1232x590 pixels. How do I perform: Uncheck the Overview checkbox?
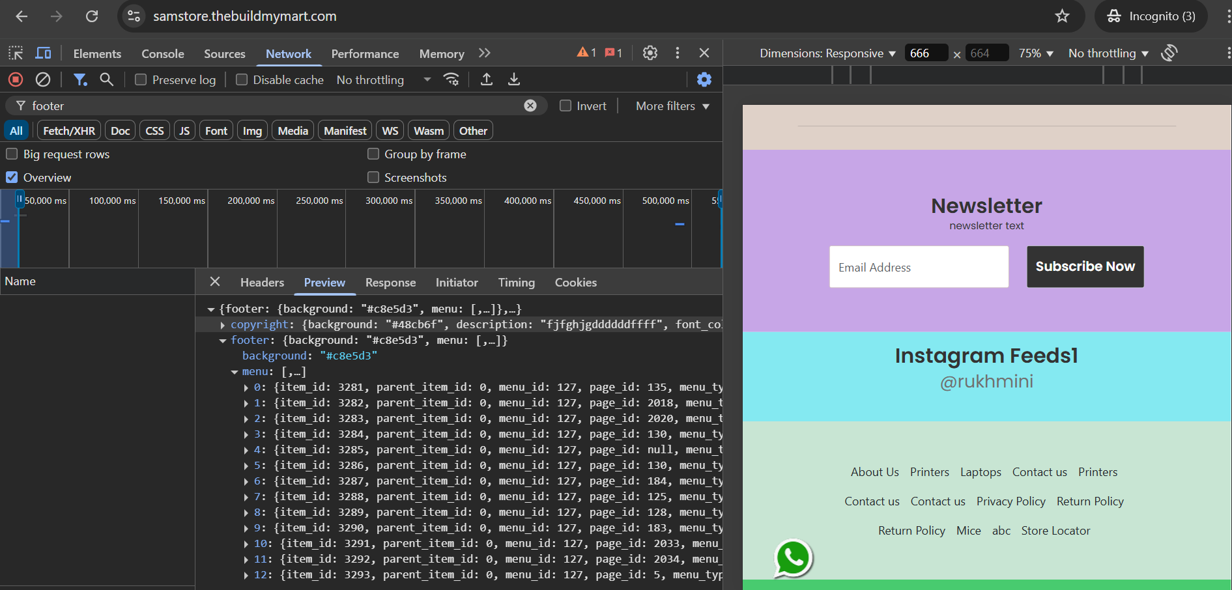[x=12, y=177]
